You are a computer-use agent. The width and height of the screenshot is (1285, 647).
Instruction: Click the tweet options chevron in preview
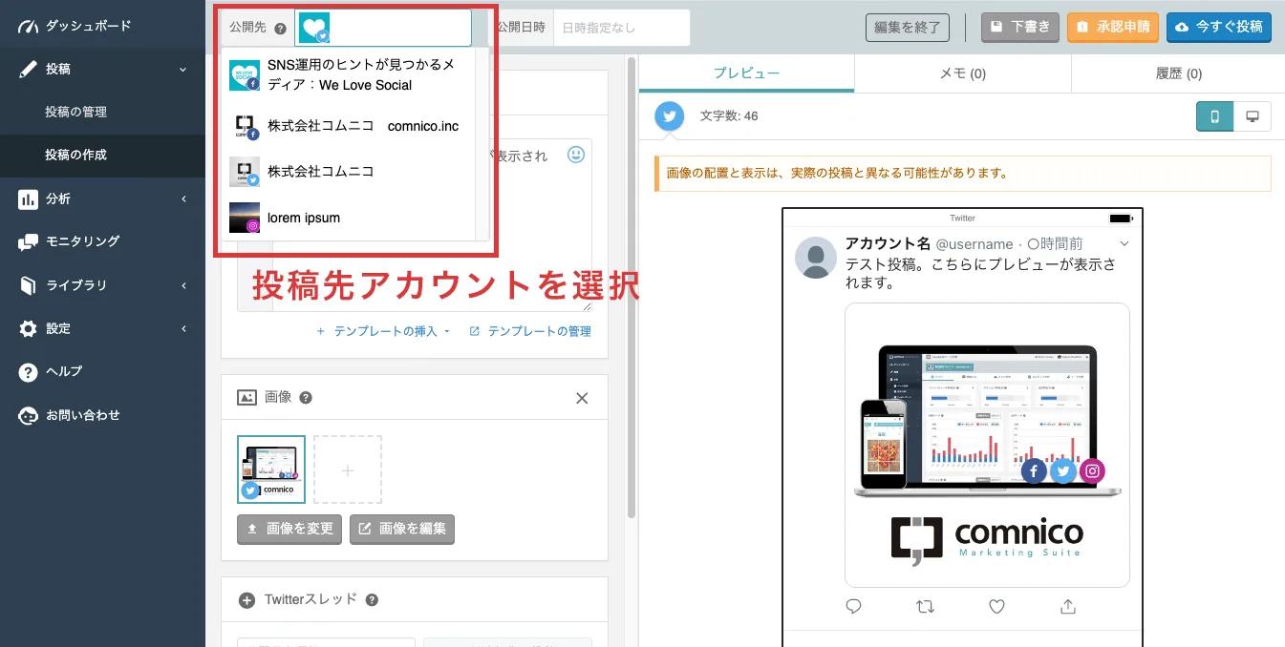click(1124, 243)
